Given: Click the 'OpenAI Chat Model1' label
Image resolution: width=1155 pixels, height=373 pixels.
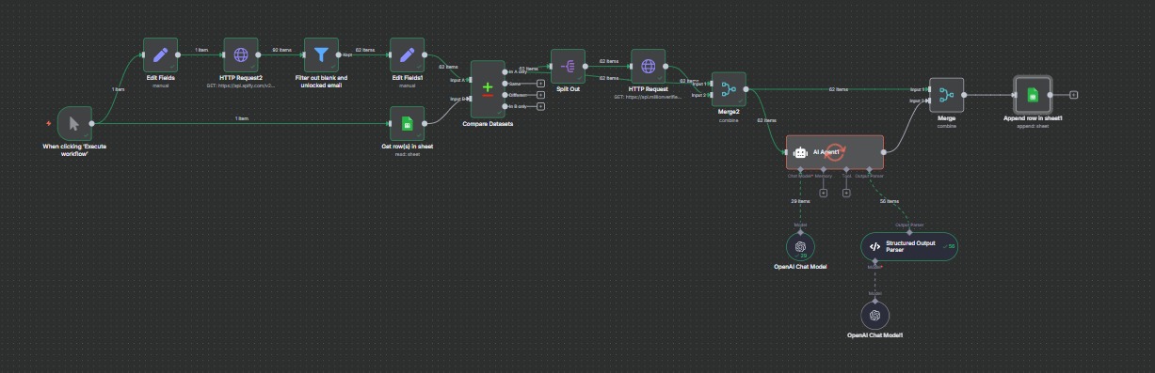Looking at the screenshot, I should [874, 334].
